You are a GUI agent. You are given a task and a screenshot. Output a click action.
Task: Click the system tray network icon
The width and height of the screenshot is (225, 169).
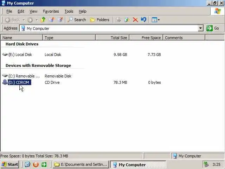pos(206,164)
